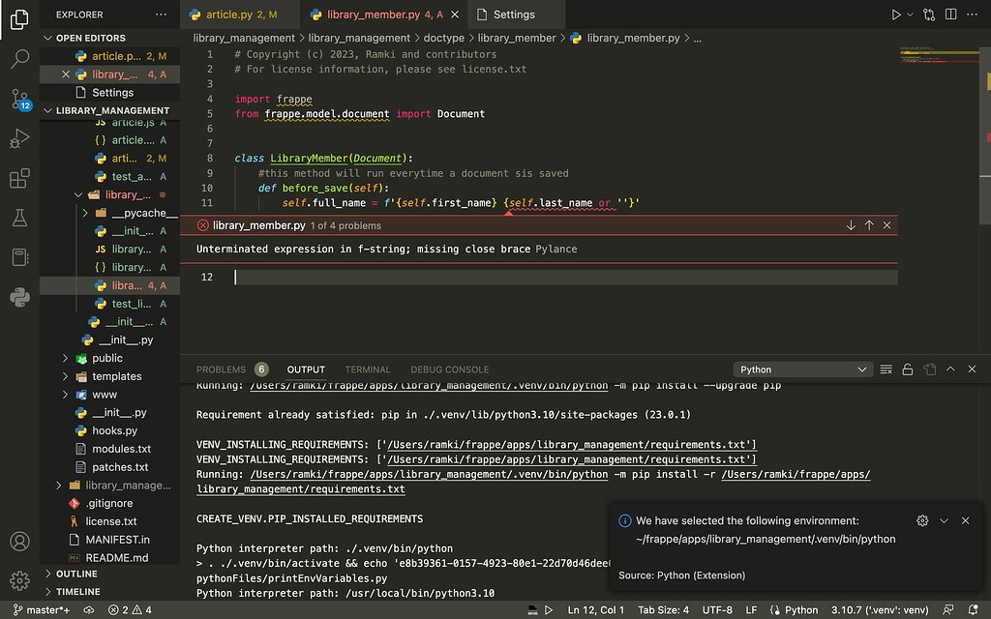Switch to the TERMINAL tab
Screen dimensions: 991x619
click(368, 368)
